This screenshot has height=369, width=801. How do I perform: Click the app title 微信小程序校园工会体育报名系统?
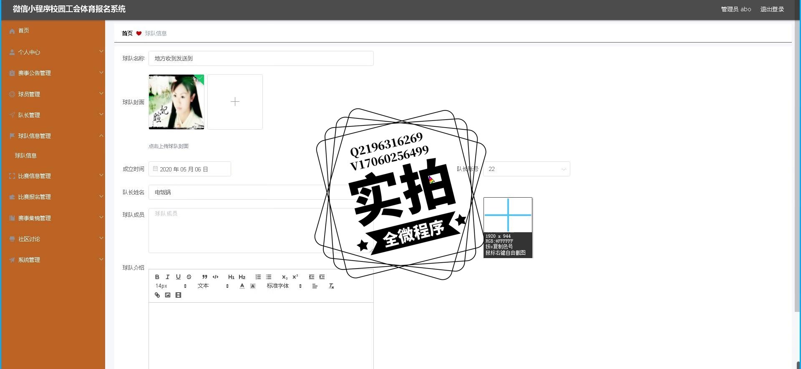(69, 9)
